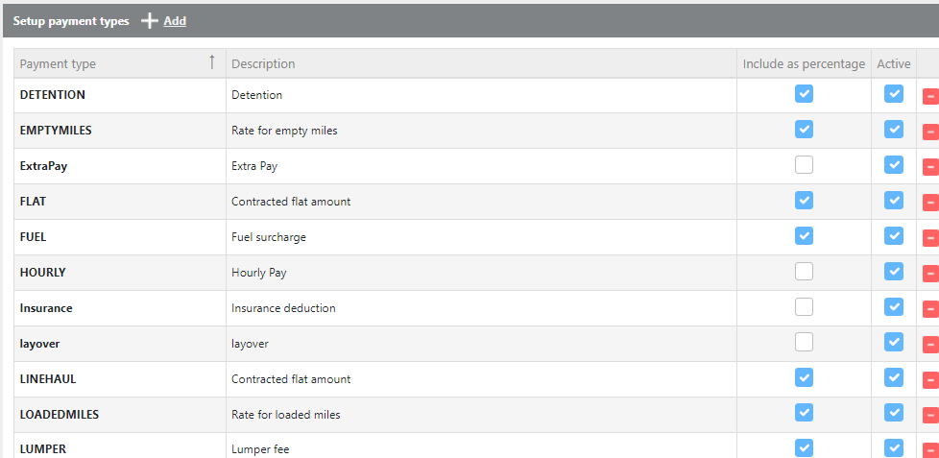The image size is (939, 458).
Task: Click the plus icon next to Add
Action: pos(149,20)
